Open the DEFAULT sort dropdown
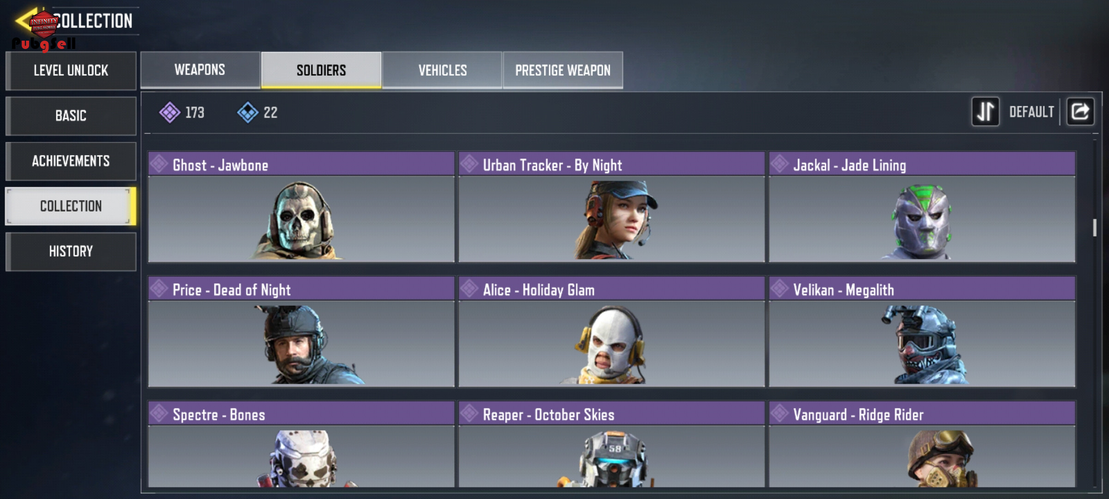This screenshot has width=1109, height=499. (1031, 112)
